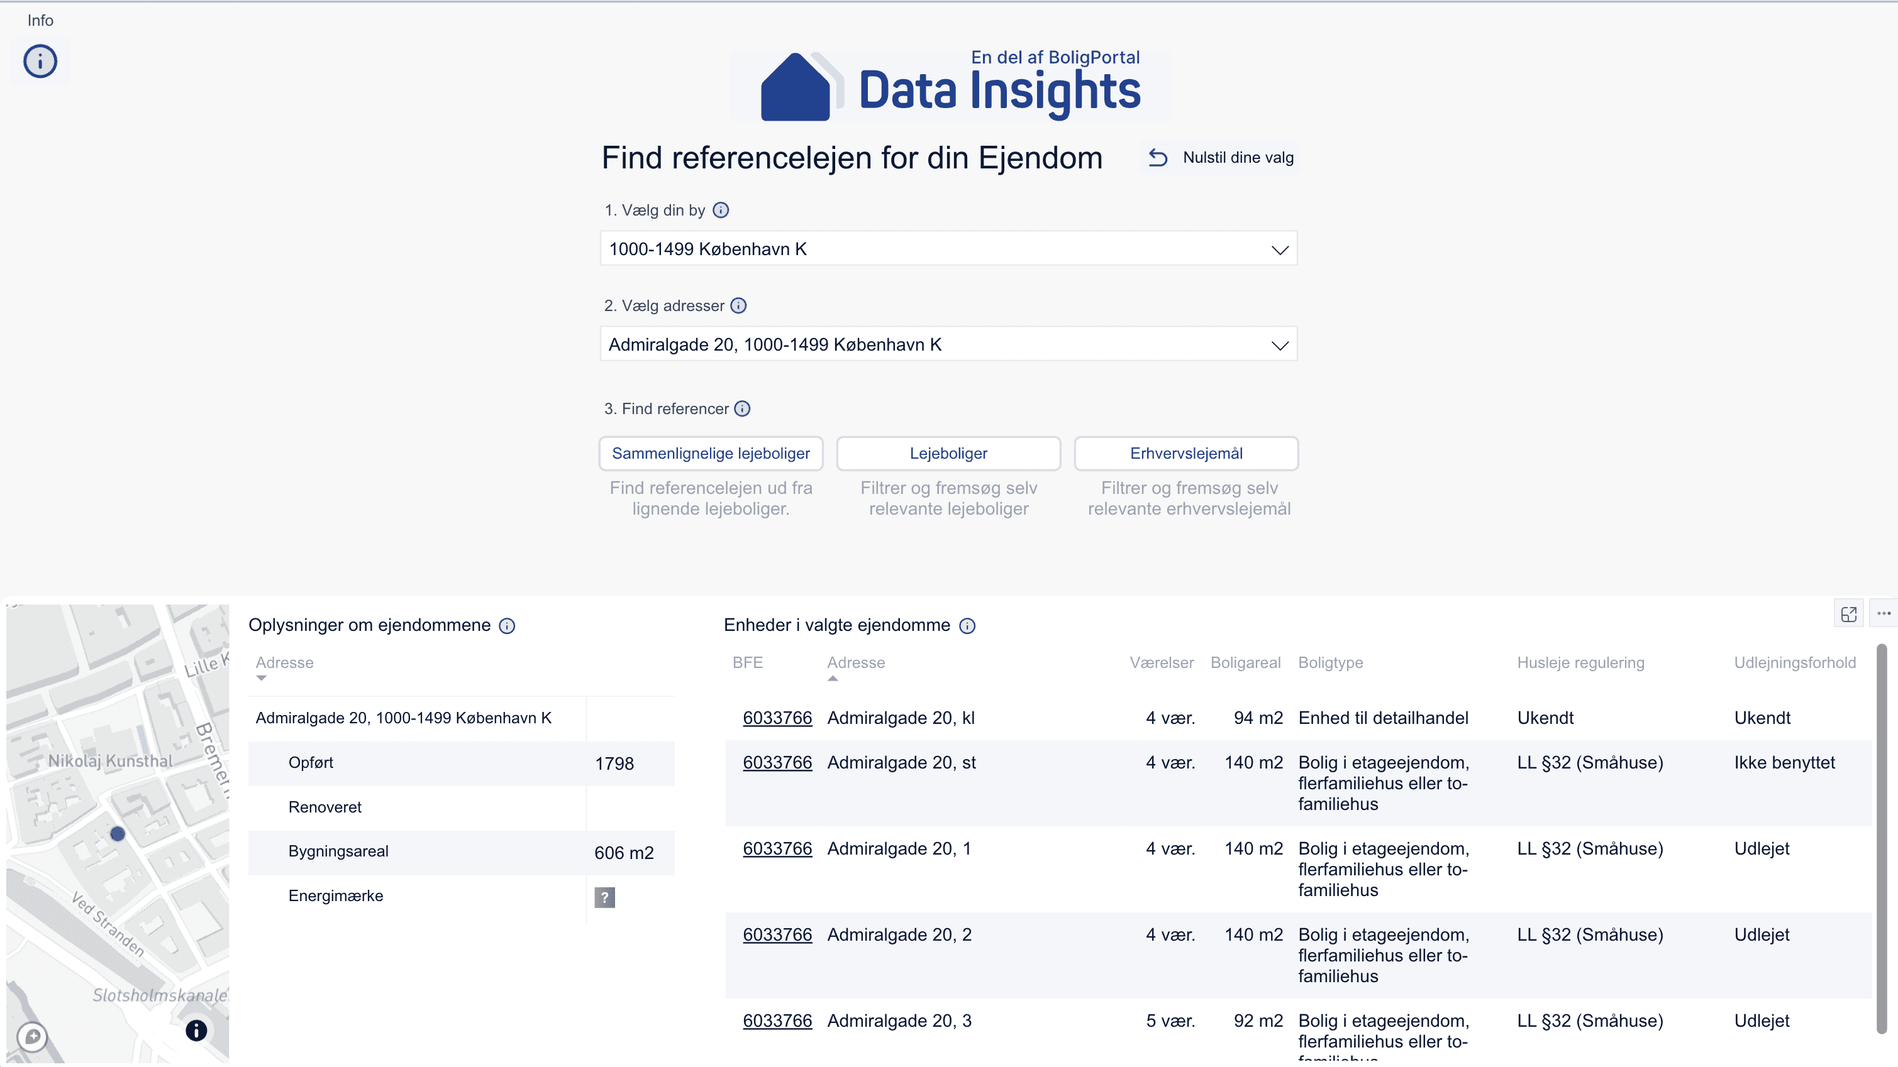Open BFE link for Admiralgade 20, kl
Image resolution: width=1898 pixels, height=1067 pixels.
pos(777,718)
